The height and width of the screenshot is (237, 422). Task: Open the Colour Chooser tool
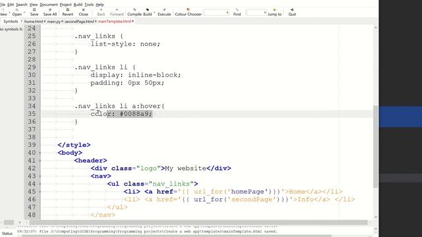pyautogui.click(x=188, y=12)
